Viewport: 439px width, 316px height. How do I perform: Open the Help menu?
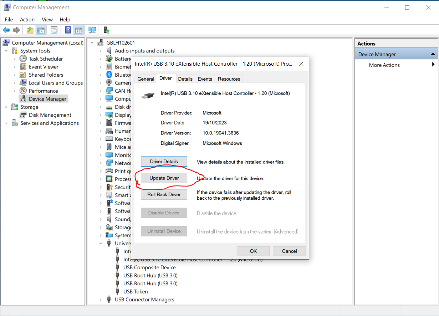tap(65, 20)
